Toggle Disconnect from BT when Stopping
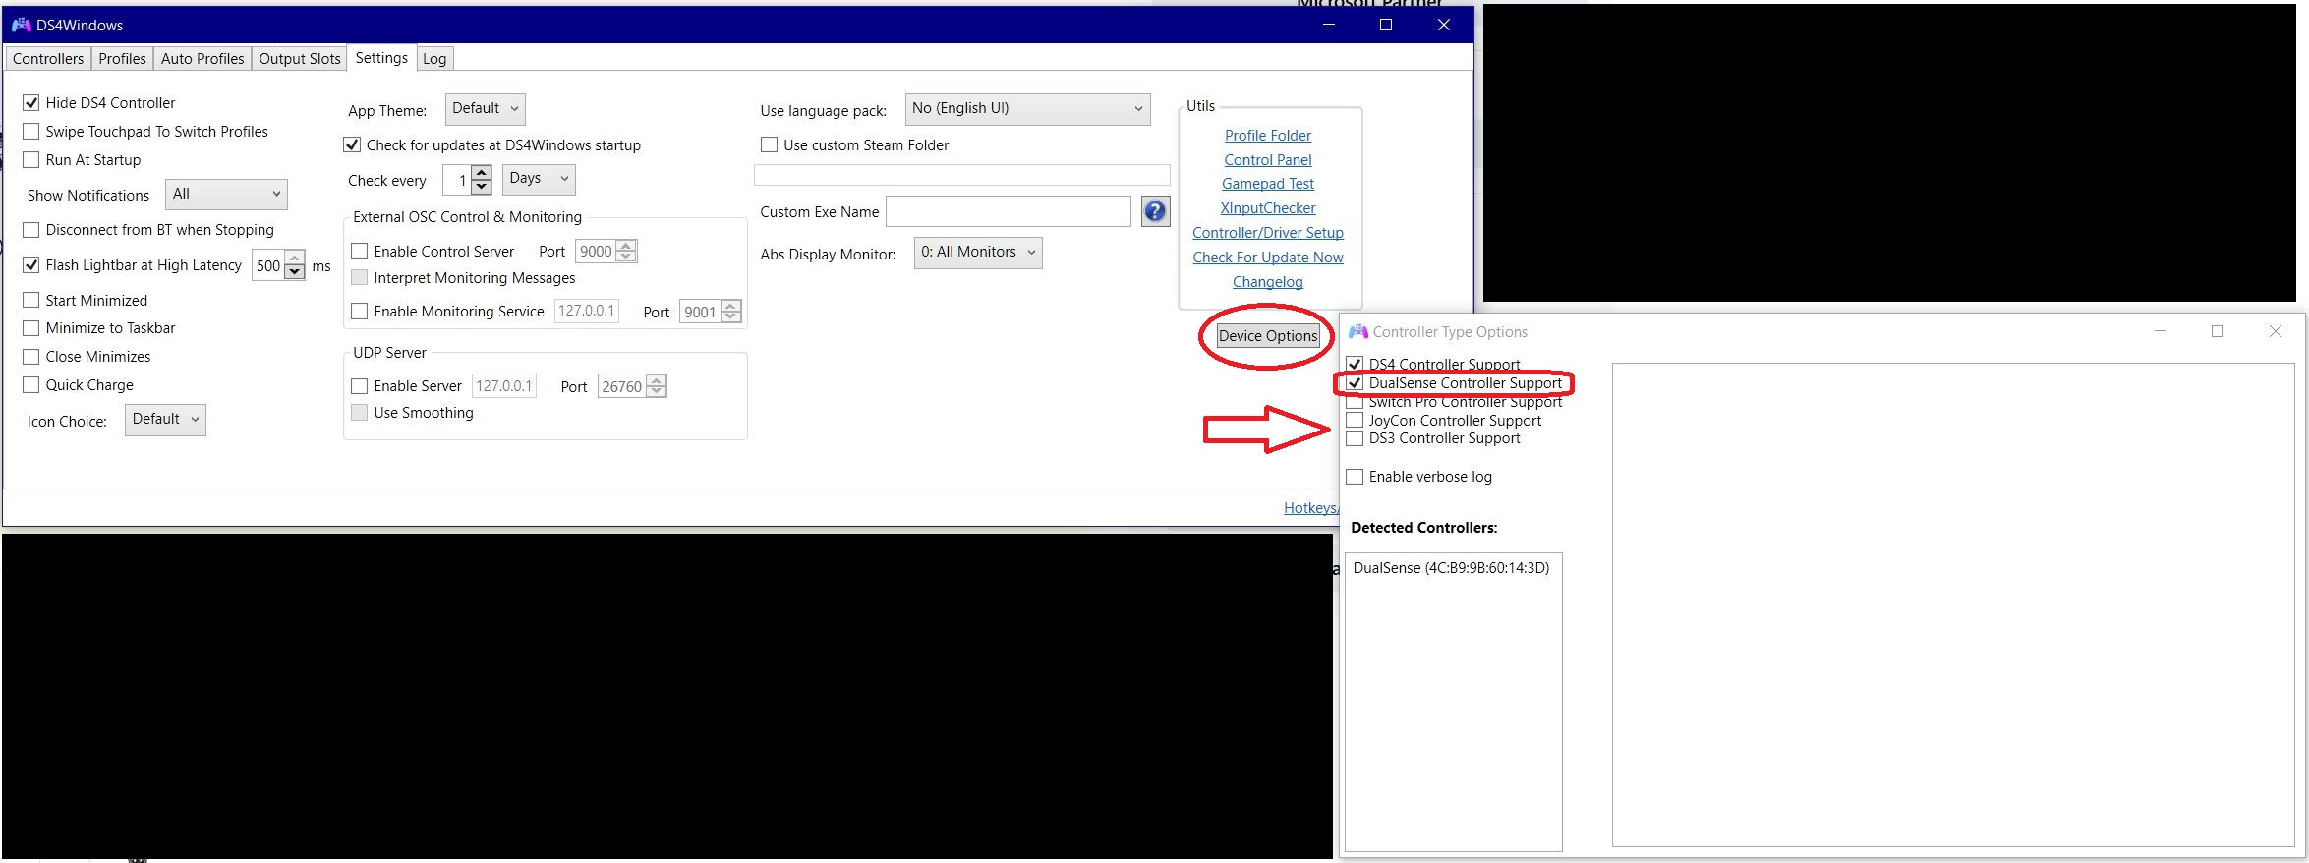Viewport: 2309px width, 863px height. tap(31, 230)
